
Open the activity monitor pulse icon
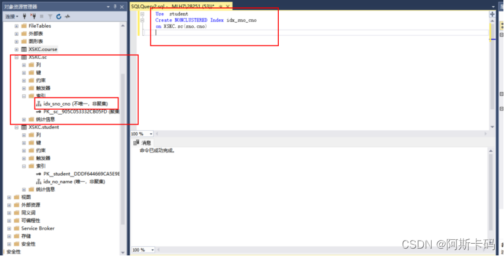(67, 16)
